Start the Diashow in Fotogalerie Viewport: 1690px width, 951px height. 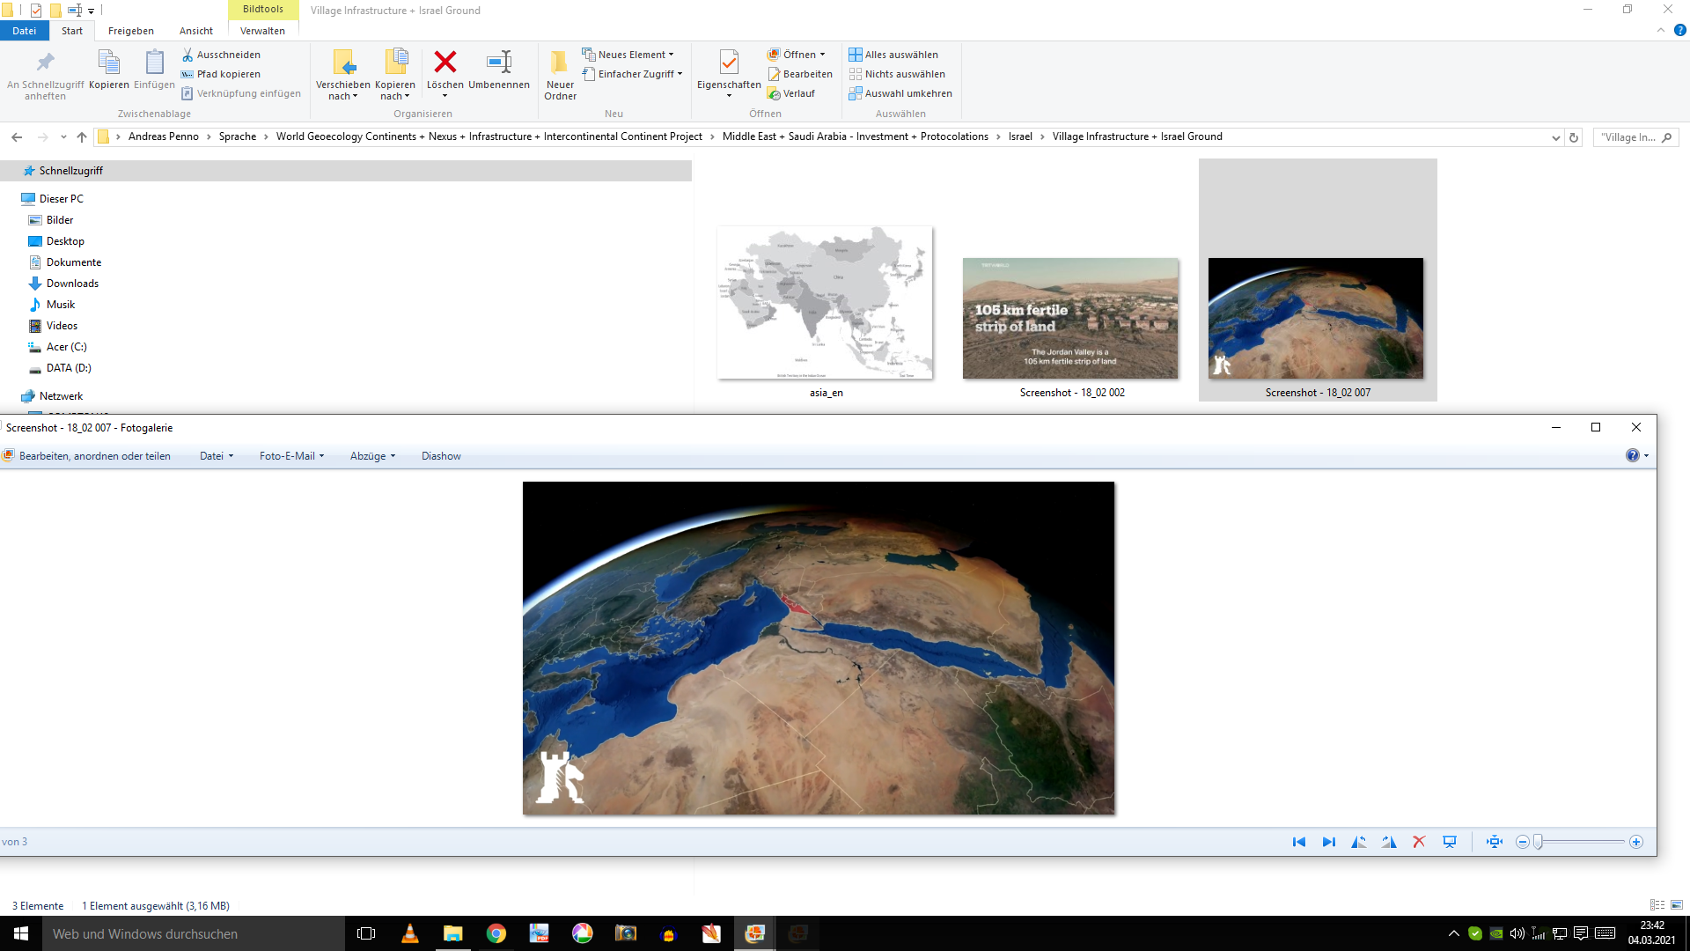pos(441,455)
